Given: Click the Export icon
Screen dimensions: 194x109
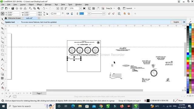Looking at the screenshot, I should click(x=62, y=8).
